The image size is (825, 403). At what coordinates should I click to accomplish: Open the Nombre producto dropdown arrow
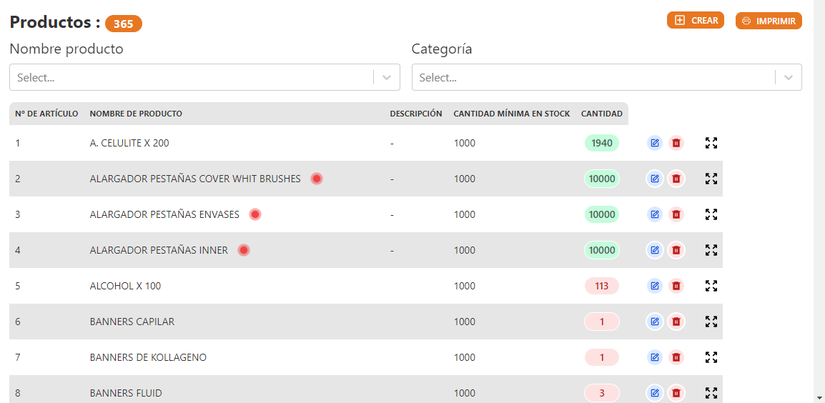[387, 78]
